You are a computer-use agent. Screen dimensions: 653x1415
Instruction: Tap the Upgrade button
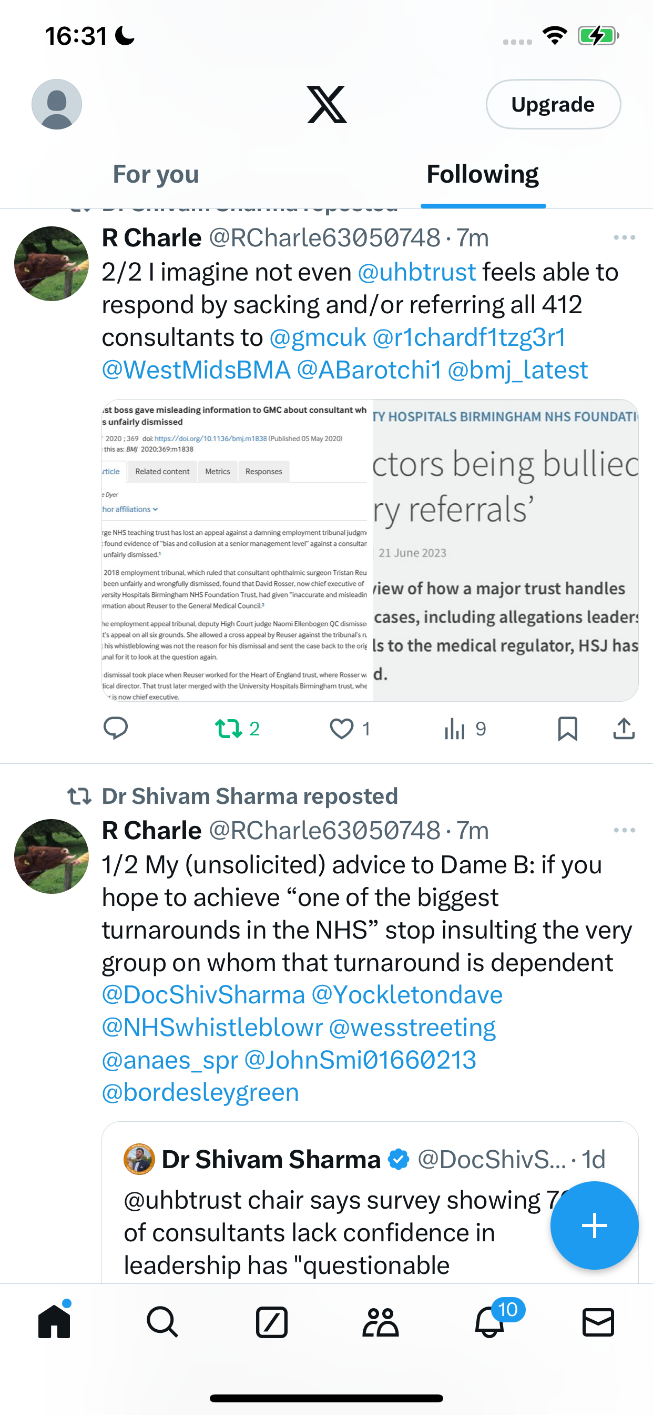tap(553, 104)
